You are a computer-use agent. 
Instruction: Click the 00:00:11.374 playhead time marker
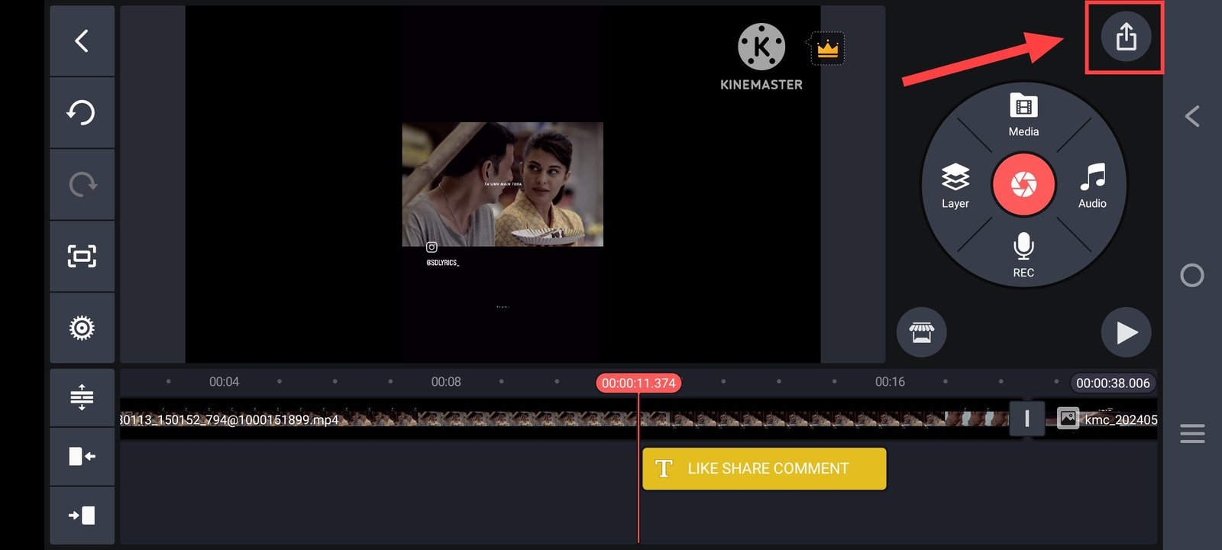tap(638, 383)
